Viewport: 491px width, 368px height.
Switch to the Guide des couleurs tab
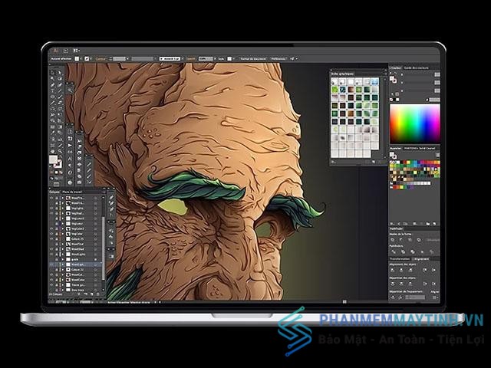coord(416,67)
